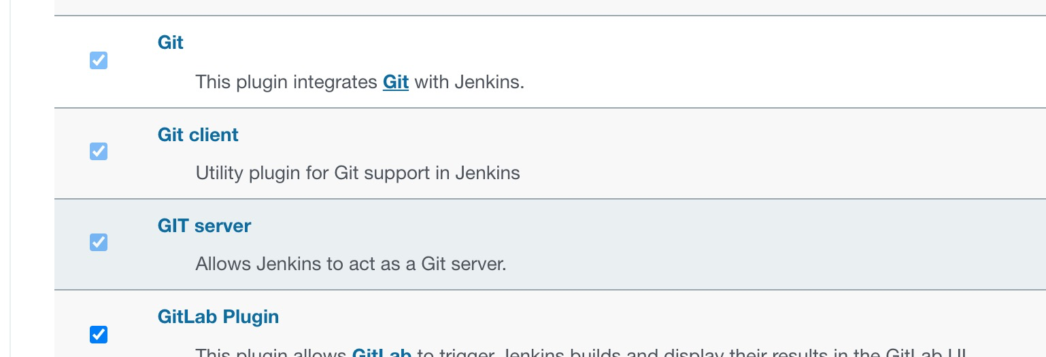Toggle the GitLab Plugin checkbox

tap(99, 335)
